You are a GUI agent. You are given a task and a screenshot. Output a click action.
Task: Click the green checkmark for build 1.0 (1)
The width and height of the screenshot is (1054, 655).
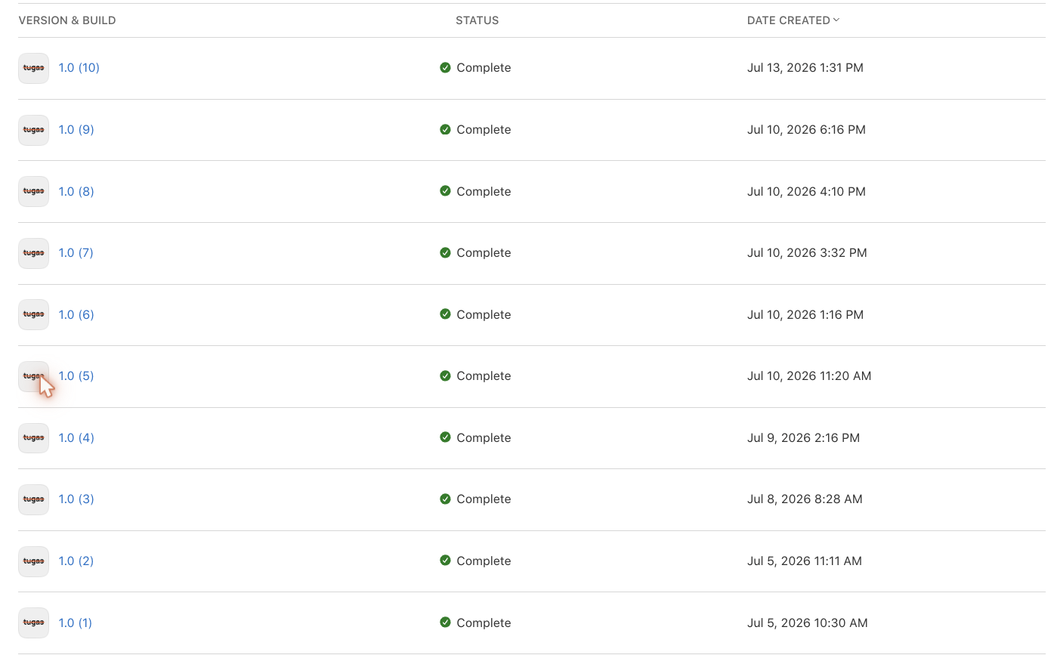pyautogui.click(x=445, y=623)
